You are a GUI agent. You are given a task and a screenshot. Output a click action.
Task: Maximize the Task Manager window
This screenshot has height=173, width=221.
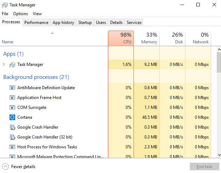198,5
